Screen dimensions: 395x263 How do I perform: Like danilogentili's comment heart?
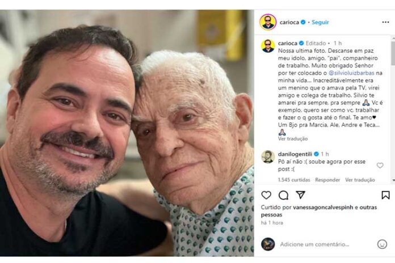(380, 166)
